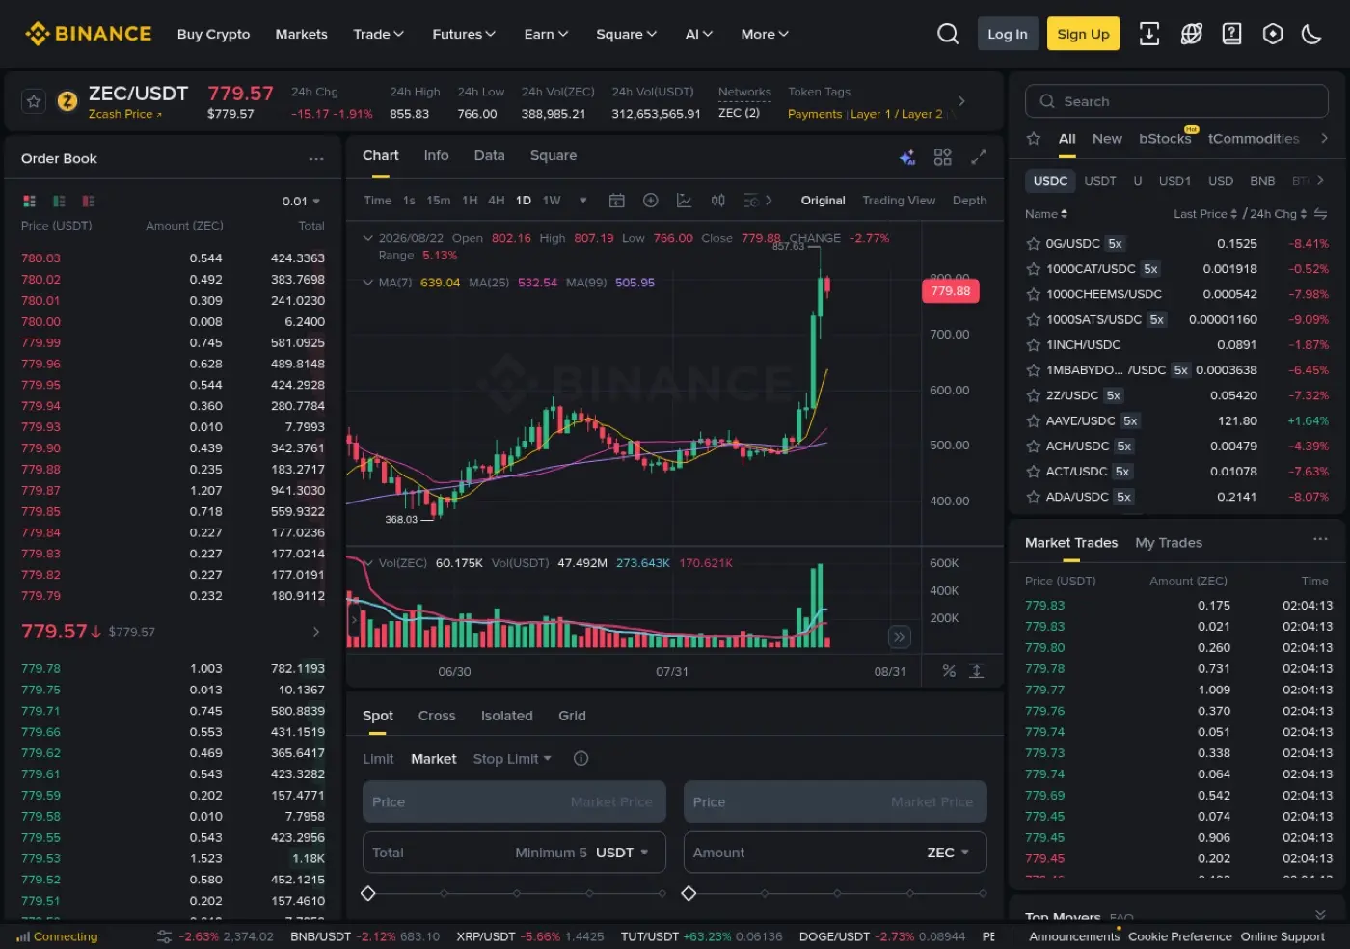Click the Total Minimum 5 input field

click(x=514, y=853)
